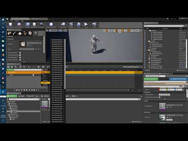The image size is (188, 141).
Task: Click the static mesh thumbnail in Details
Action: pyautogui.click(x=162, y=106)
